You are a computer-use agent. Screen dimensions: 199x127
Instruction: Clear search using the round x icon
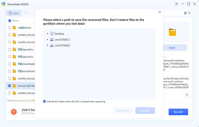coord(185,13)
